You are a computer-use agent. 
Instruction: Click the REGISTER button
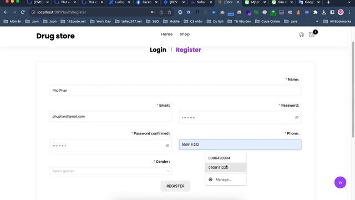(x=175, y=186)
